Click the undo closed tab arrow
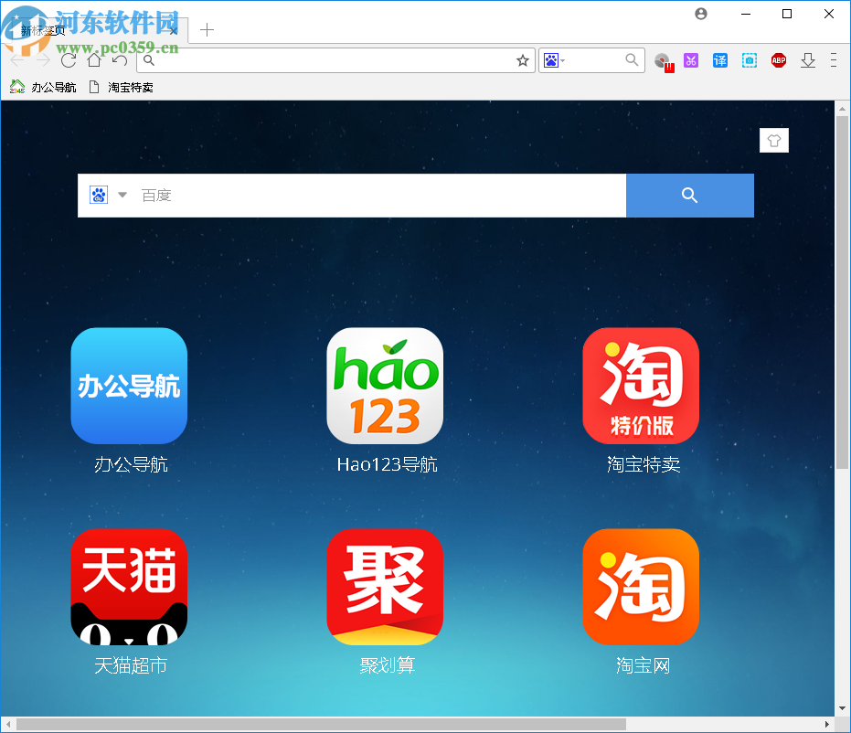The width and height of the screenshot is (851, 733). point(120,60)
